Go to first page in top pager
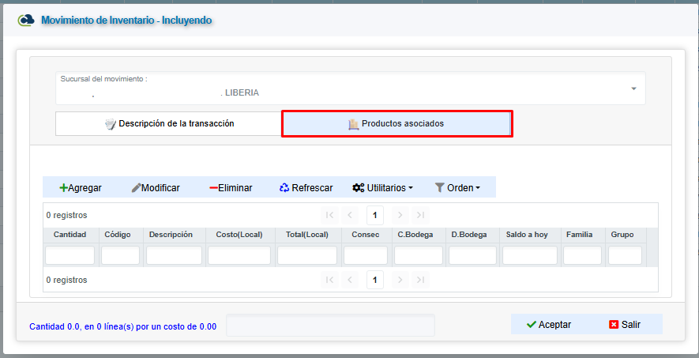 pyautogui.click(x=329, y=214)
